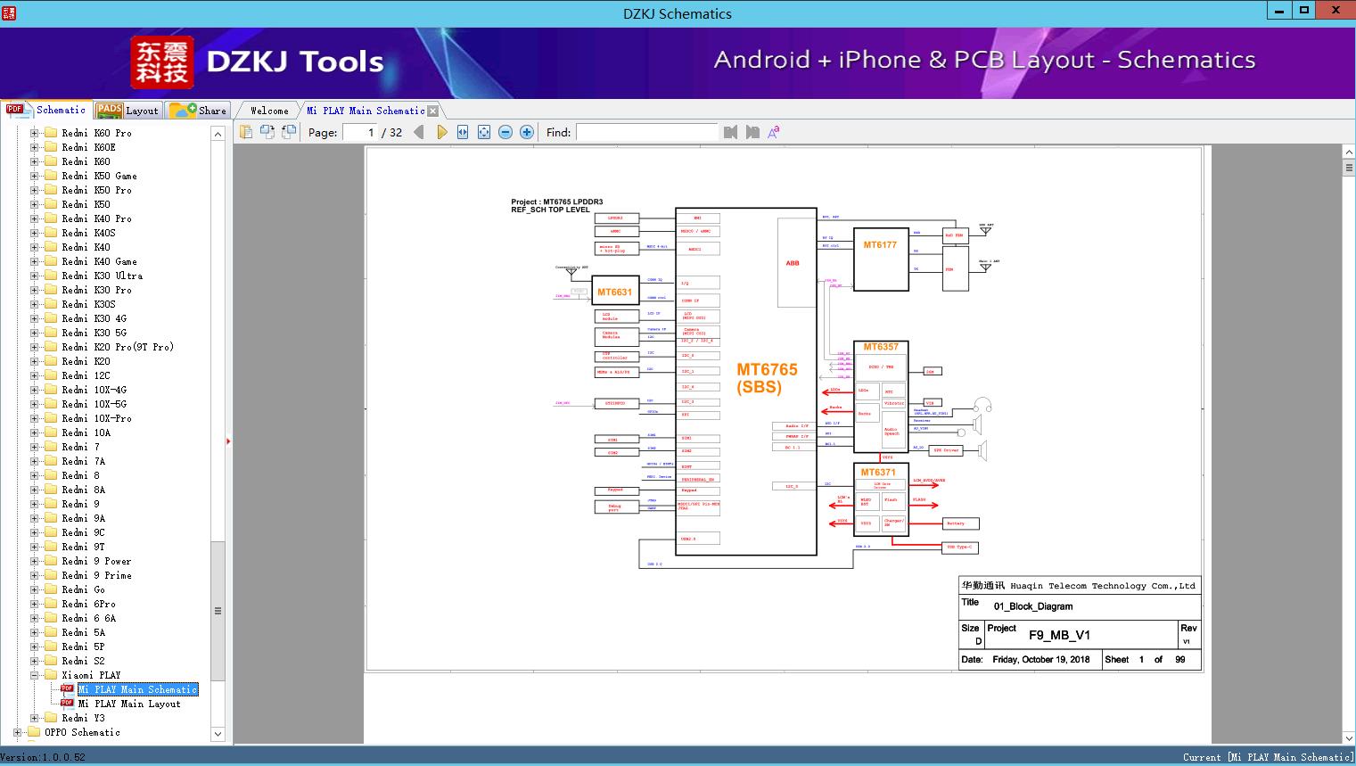This screenshot has height=766, width=1356.
Task: Click the tree panel scrollbar thumb
Action: (218, 611)
